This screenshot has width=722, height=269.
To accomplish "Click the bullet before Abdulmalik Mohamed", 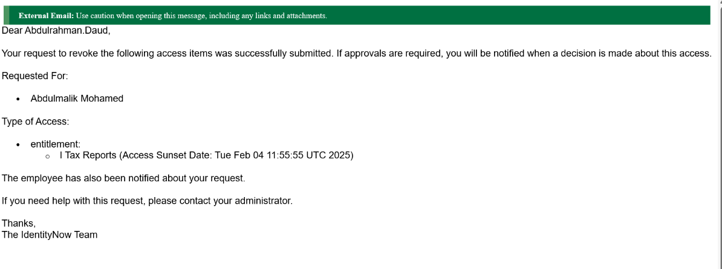I will pos(18,99).
